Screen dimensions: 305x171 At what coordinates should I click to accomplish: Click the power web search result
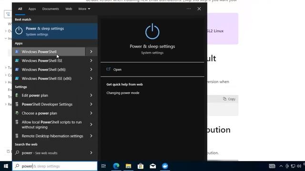click(x=49, y=153)
